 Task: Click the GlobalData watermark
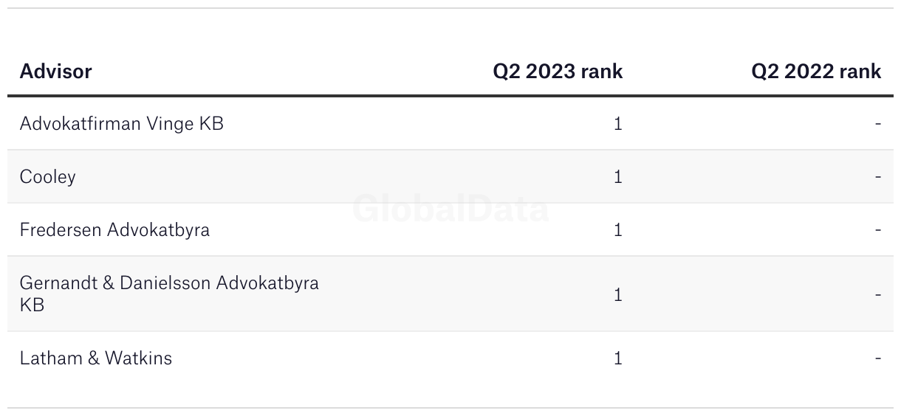[450, 209]
